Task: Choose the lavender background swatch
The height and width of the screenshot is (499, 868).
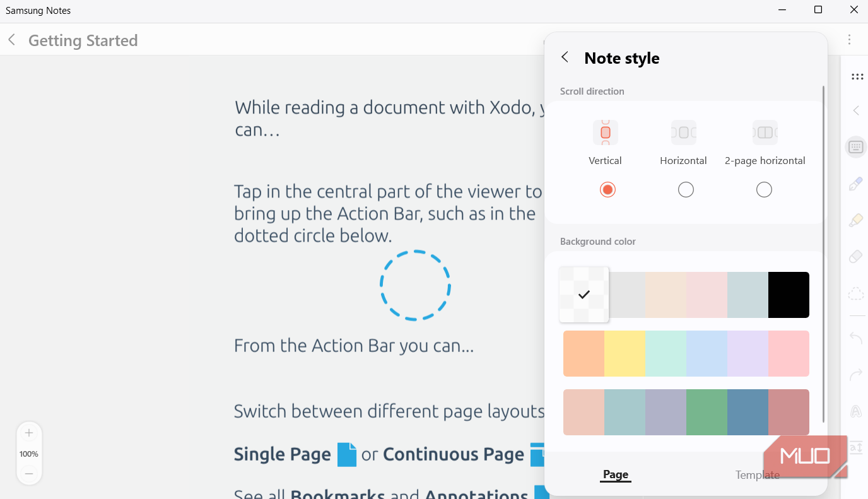Action: click(x=748, y=353)
